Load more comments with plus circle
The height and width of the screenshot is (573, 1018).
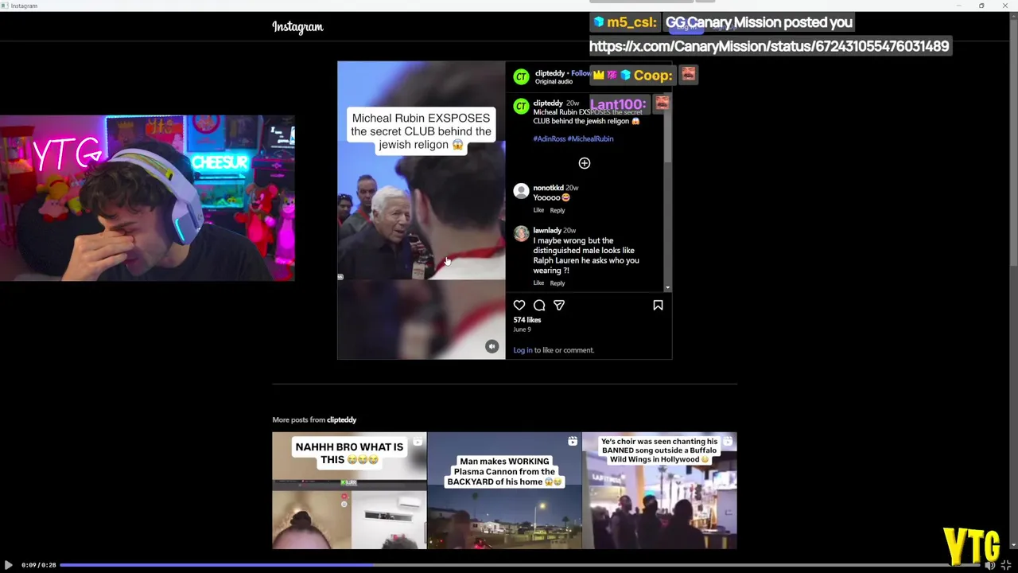click(585, 163)
